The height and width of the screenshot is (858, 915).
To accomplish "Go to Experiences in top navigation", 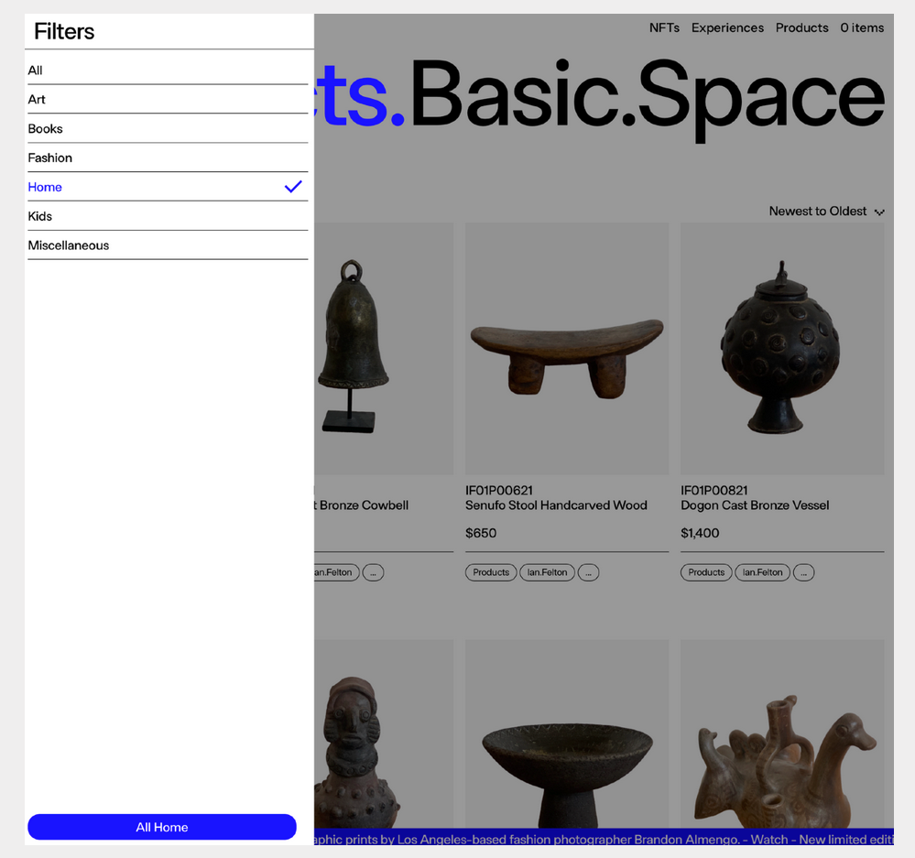I will pyautogui.click(x=727, y=28).
